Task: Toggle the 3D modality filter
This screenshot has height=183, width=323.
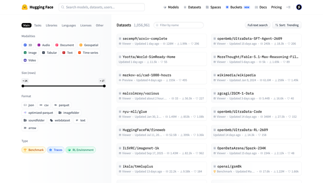Action: (x=28, y=45)
